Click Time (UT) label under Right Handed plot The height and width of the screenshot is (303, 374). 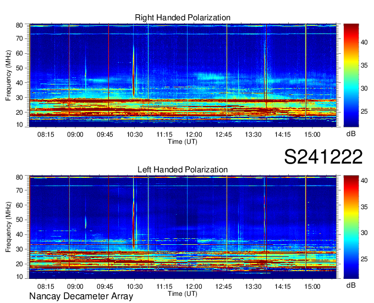(183, 142)
